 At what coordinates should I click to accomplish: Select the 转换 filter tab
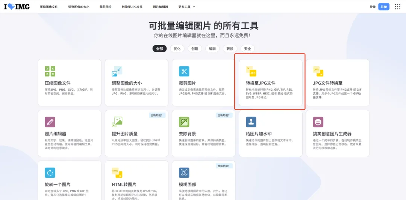coord(230,49)
